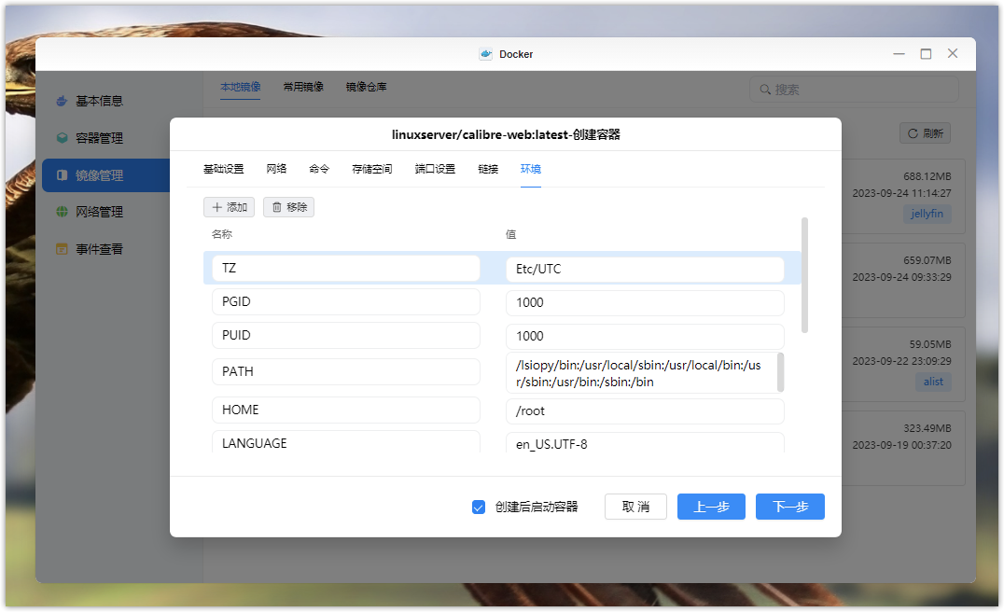
Task: Close the Docker window
Action: [953, 54]
